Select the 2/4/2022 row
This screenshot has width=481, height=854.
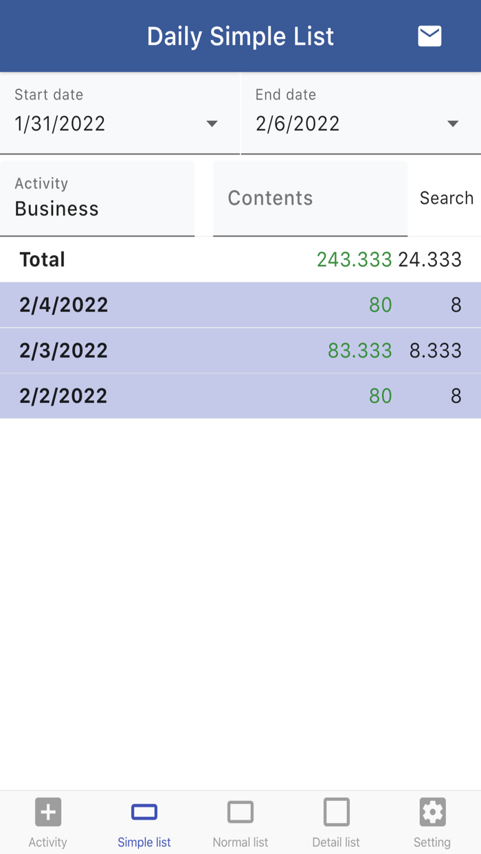240,305
